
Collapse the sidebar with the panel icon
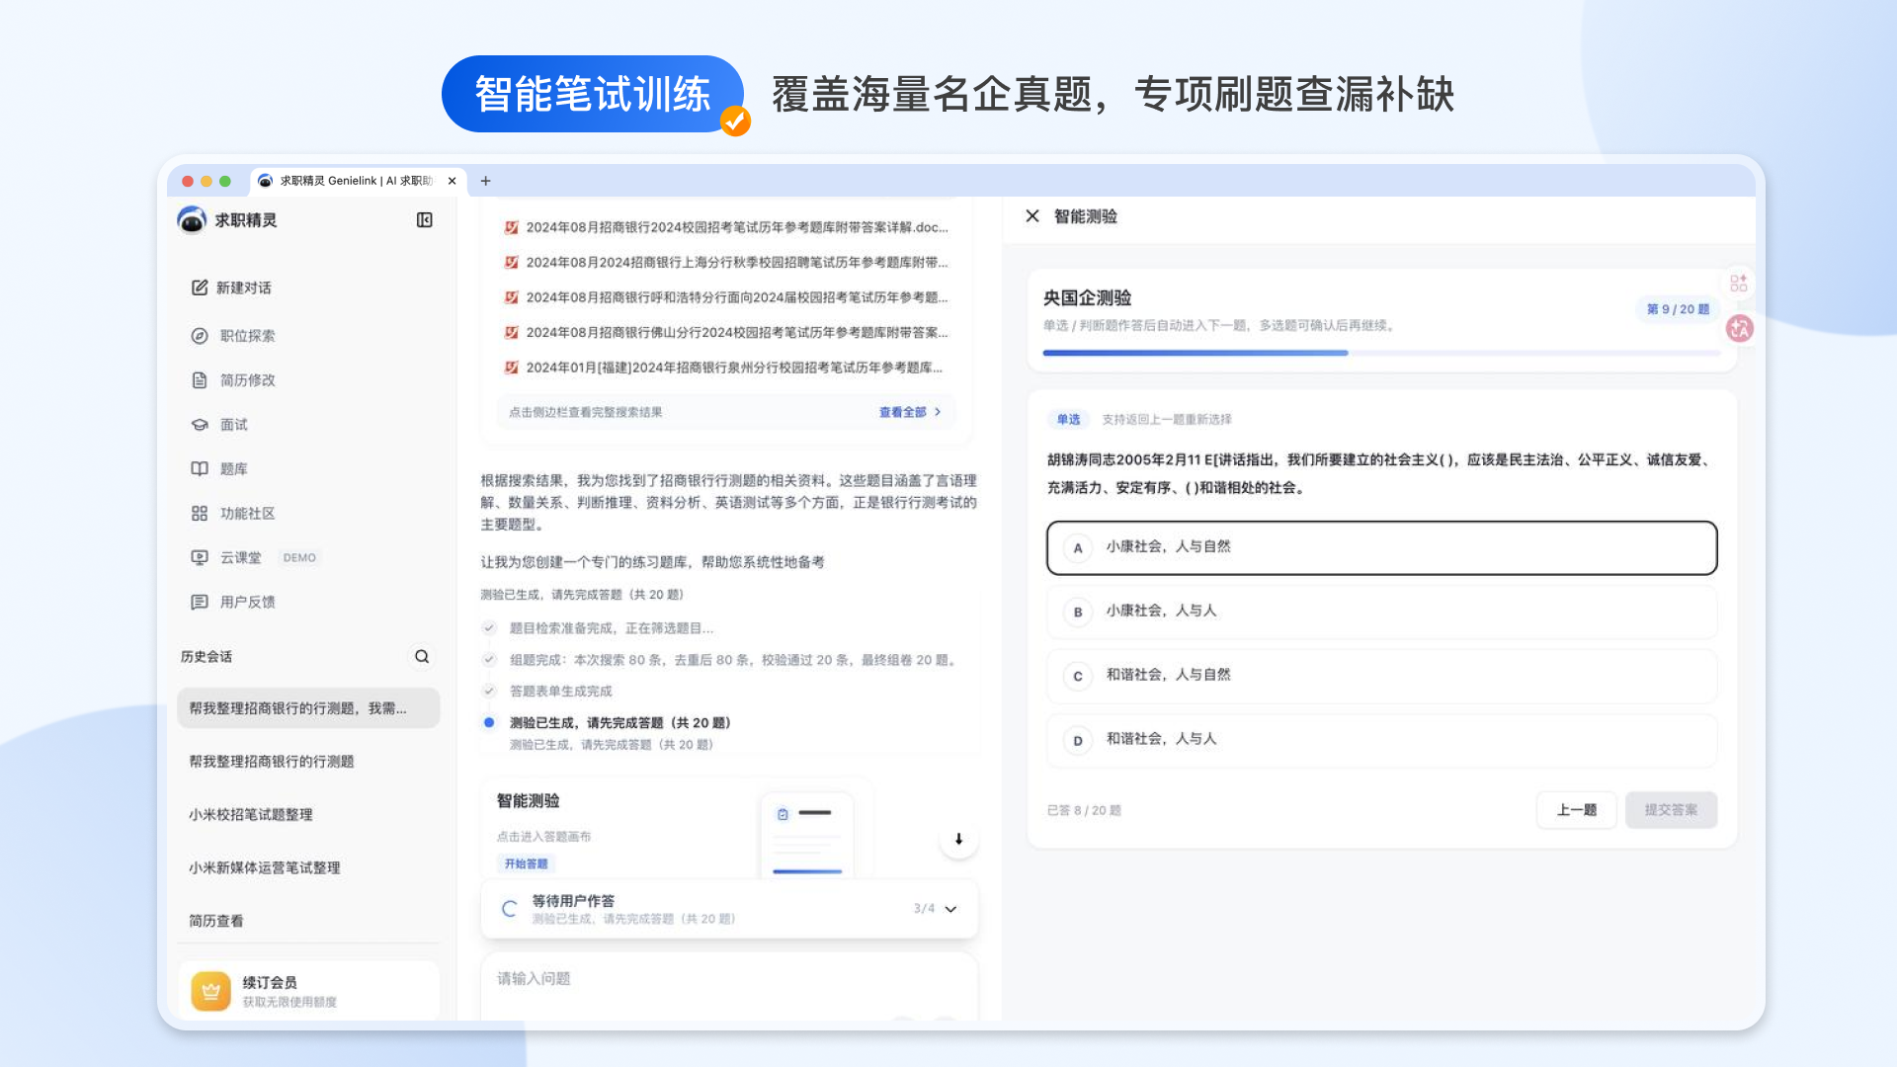click(x=424, y=220)
